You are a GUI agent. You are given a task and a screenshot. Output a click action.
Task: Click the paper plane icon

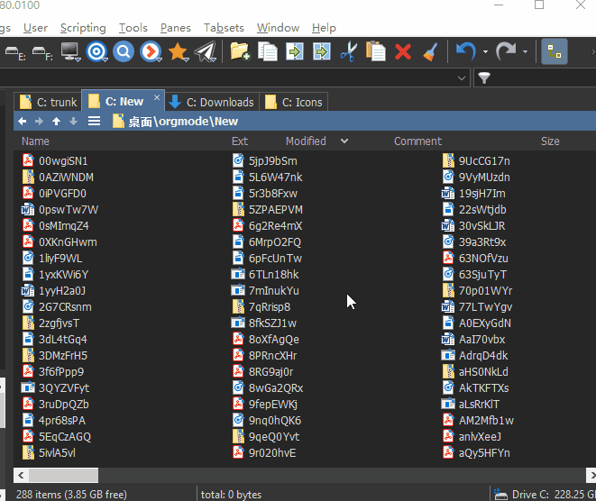click(206, 51)
